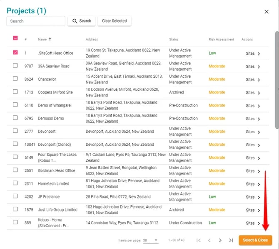Open Sites arrow for Devonport (Cloned)
Screen dimensions: 279x249
point(259,145)
